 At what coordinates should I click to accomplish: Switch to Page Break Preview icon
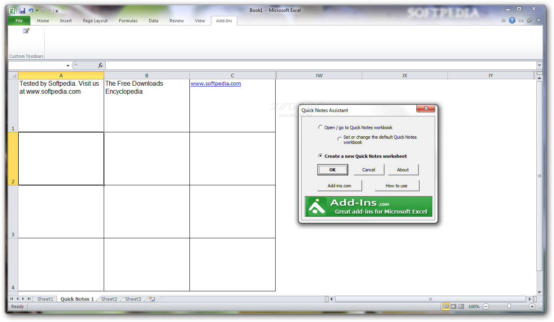(x=461, y=306)
